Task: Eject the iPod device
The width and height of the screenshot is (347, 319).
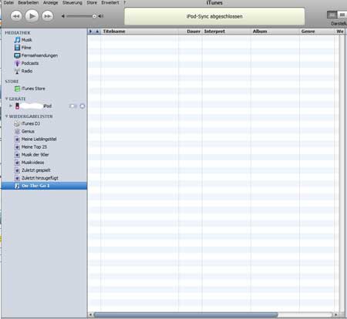Action: 83,106
